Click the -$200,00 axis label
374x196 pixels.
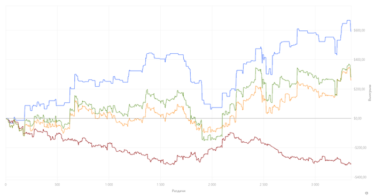[x=360, y=148]
